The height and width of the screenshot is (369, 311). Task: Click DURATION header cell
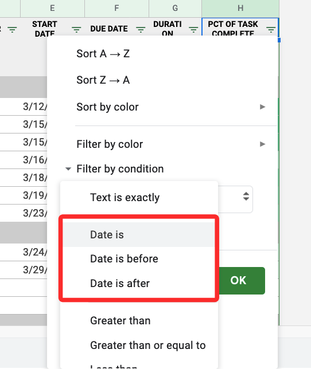(x=168, y=29)
